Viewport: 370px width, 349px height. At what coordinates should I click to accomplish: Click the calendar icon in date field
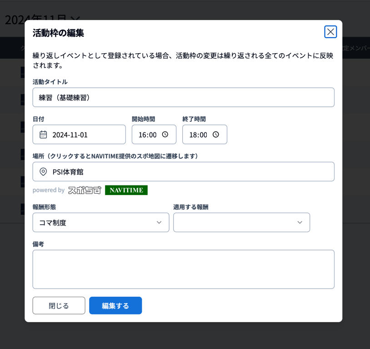coord(43,135)
